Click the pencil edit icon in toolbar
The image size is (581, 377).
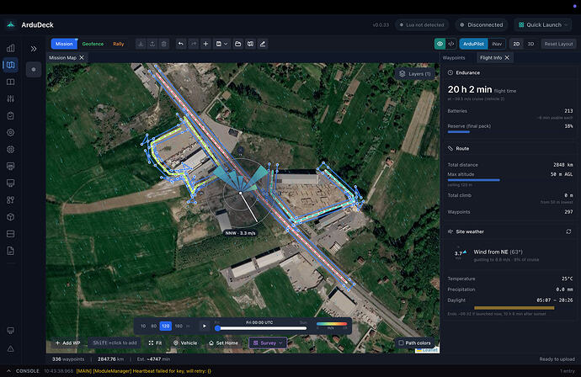263,44
